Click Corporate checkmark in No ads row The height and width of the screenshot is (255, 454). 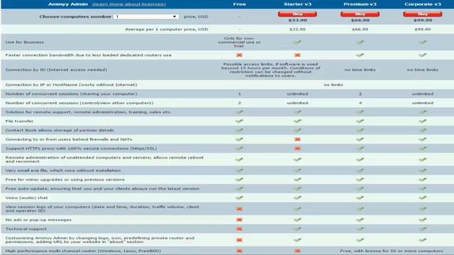point(423,220)
